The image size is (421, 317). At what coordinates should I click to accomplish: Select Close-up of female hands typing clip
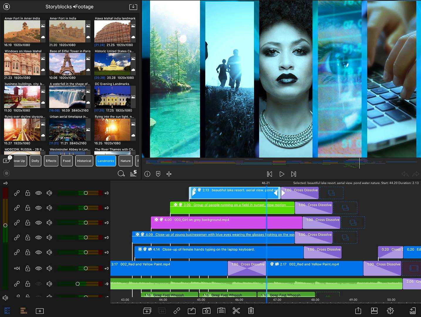pyautogui.click(x=219, y=252)
